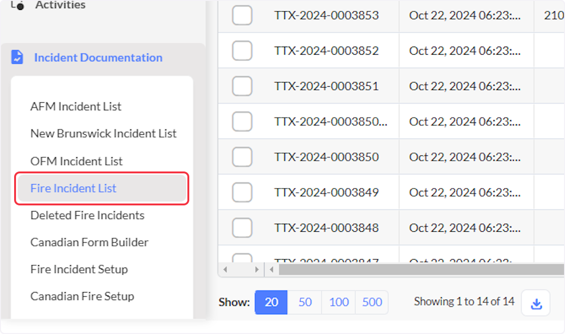Click the download export icon button
565x334 pixels.
coord(536,303)
